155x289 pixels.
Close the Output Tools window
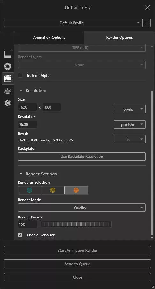pyautogui.click(x=147, y=7)
